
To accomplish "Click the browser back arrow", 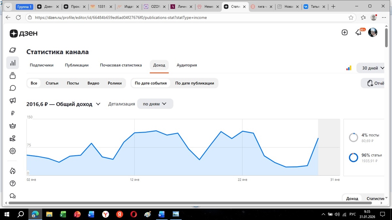I will point(8,18).
